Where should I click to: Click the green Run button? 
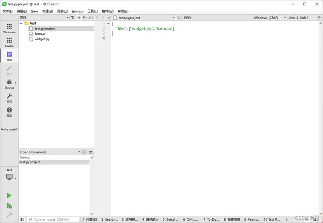click(9, 195)
